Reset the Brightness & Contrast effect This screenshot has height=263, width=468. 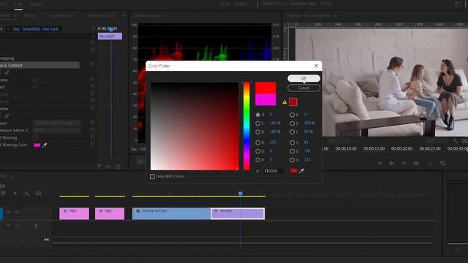93,65
